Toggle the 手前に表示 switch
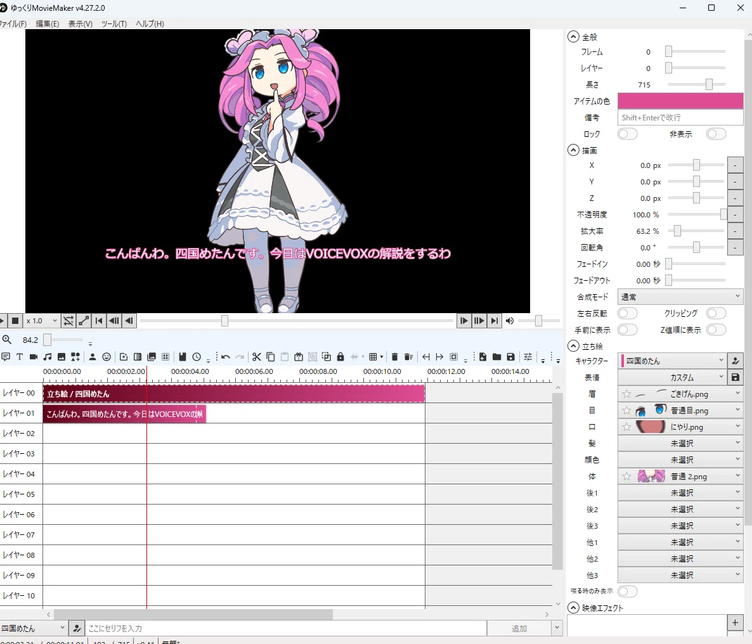Screen dimensions: 752x644 coord(627,330)
